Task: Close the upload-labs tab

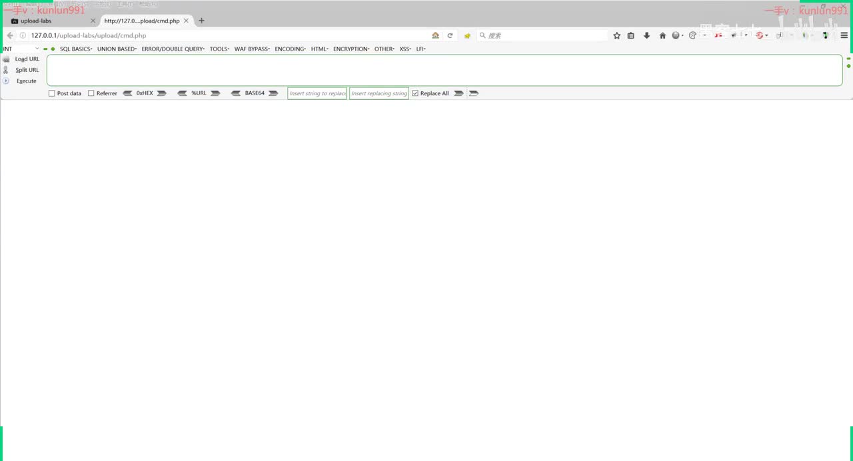Action: pos(93,21)
